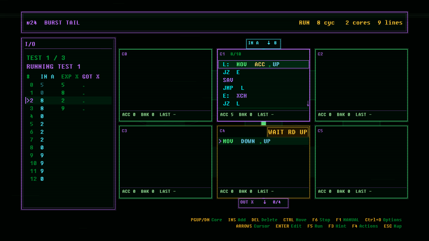Click ARROWS Cursor shortcut label
This screenshot has width=429, height=241.
253,226
